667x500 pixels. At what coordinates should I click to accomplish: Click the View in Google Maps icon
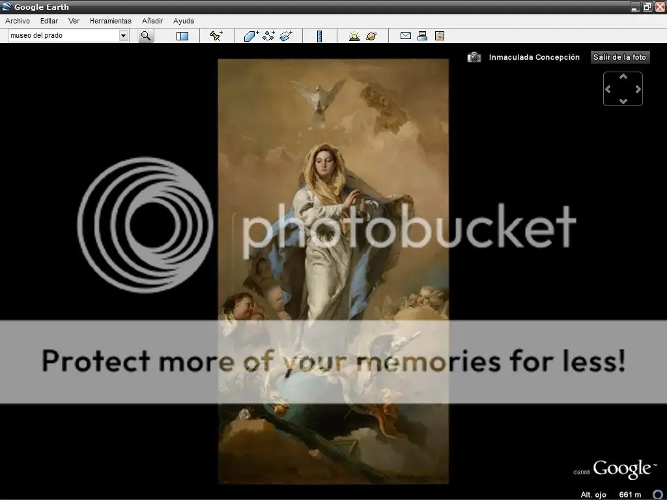[440, 36]
